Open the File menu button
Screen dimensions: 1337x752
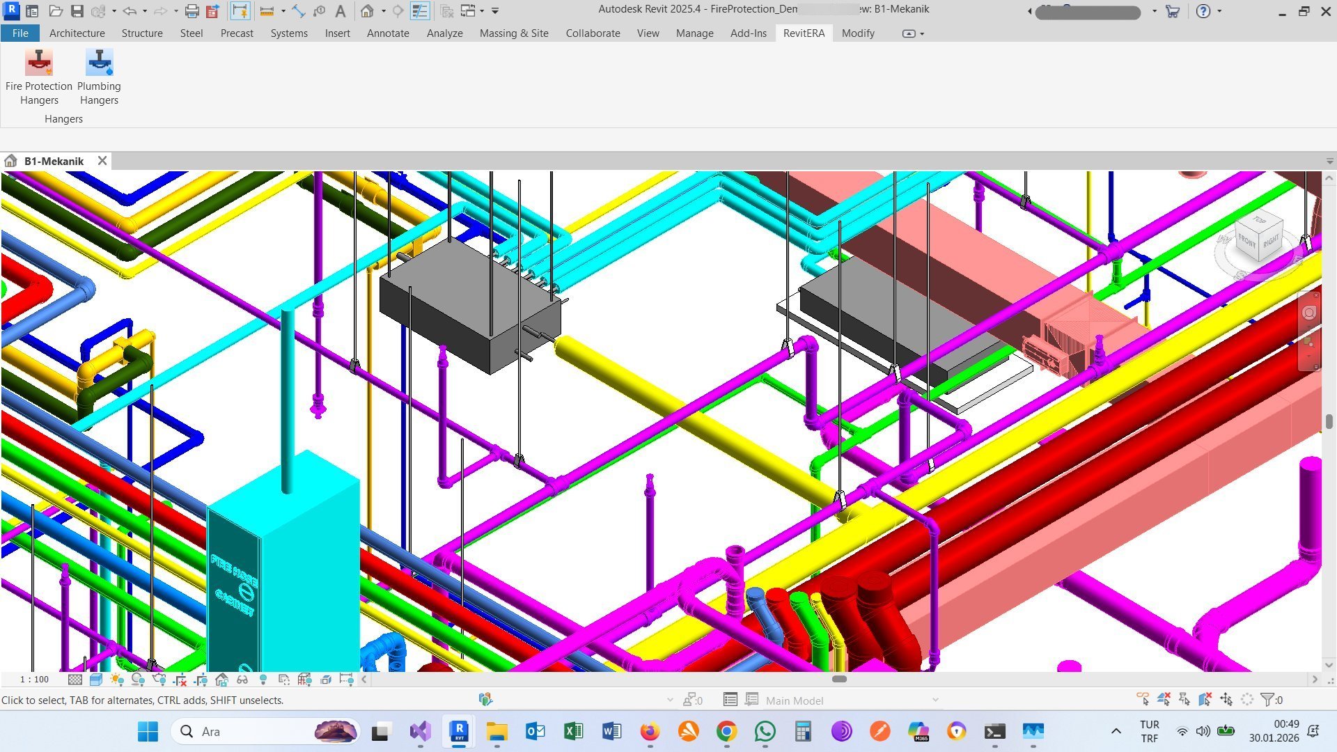click(x=20, y=33)
